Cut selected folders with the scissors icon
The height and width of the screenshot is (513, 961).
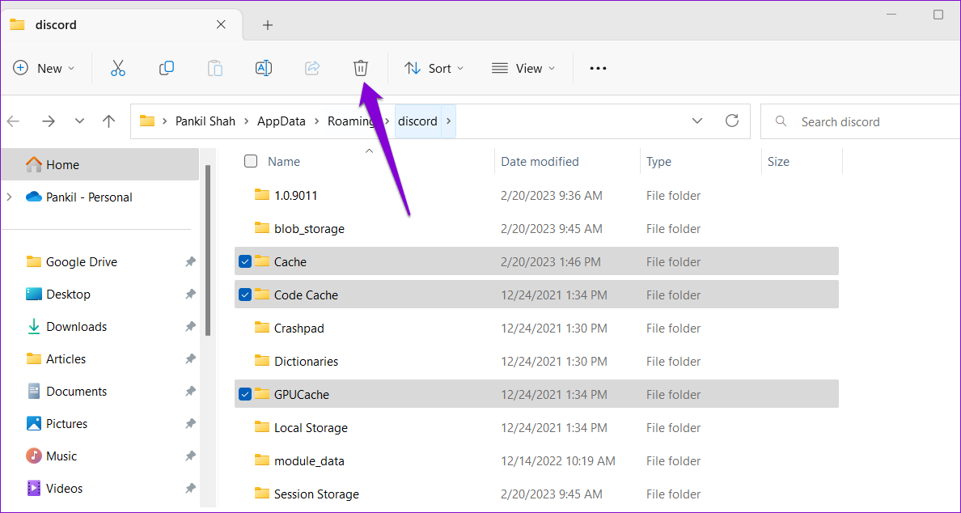tap(118, 68)
